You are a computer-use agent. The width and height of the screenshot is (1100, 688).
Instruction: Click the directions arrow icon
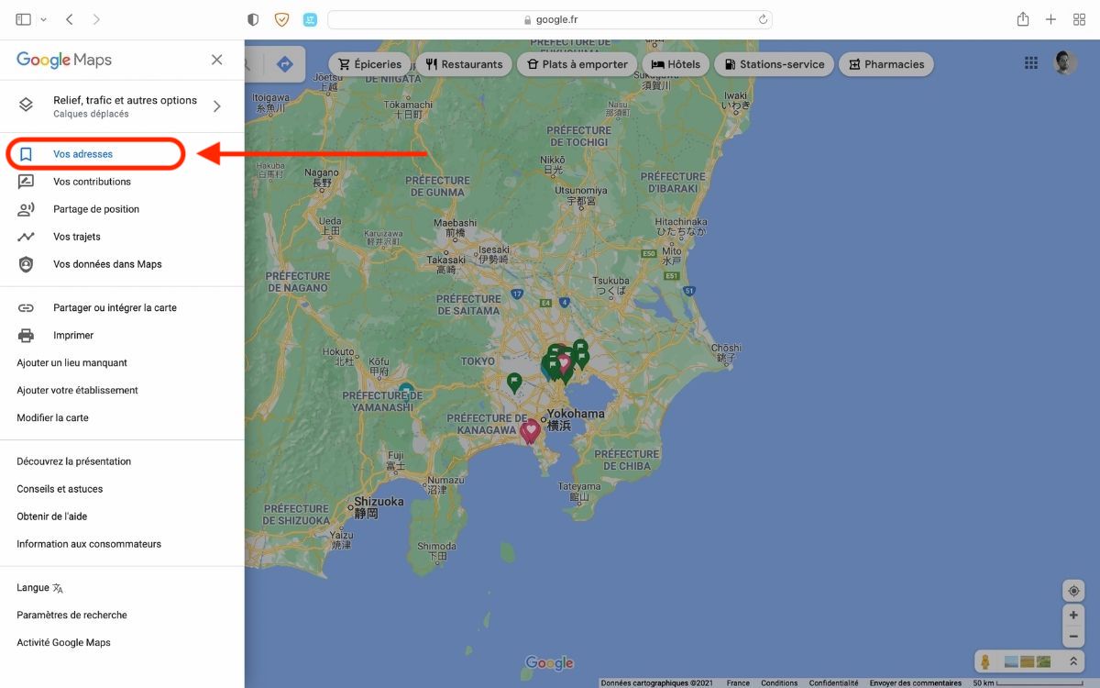(284, 64)
